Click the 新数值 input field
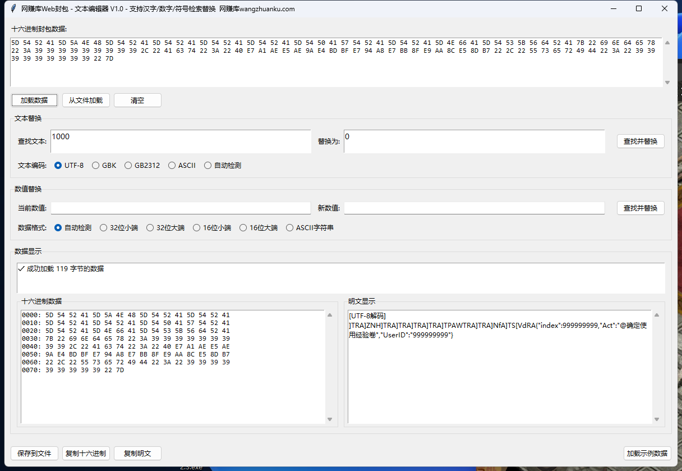 [474, 208]
